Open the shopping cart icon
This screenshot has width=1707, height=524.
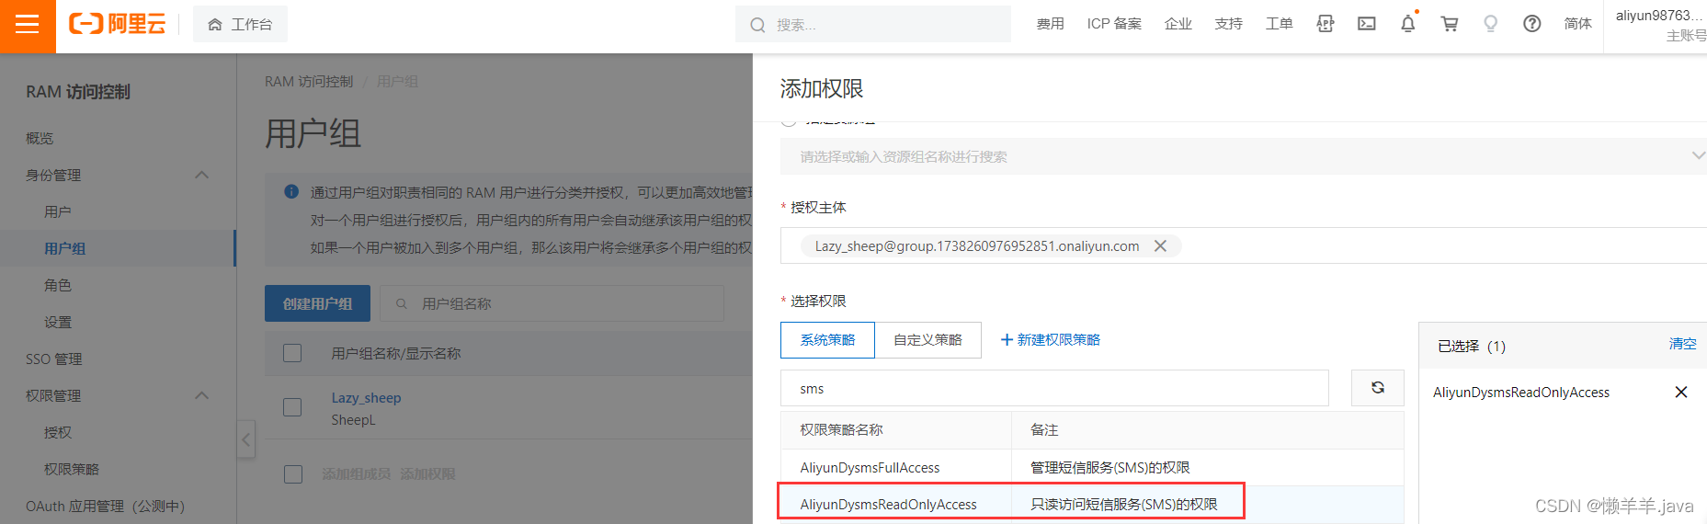click(x=1450, y=24)
